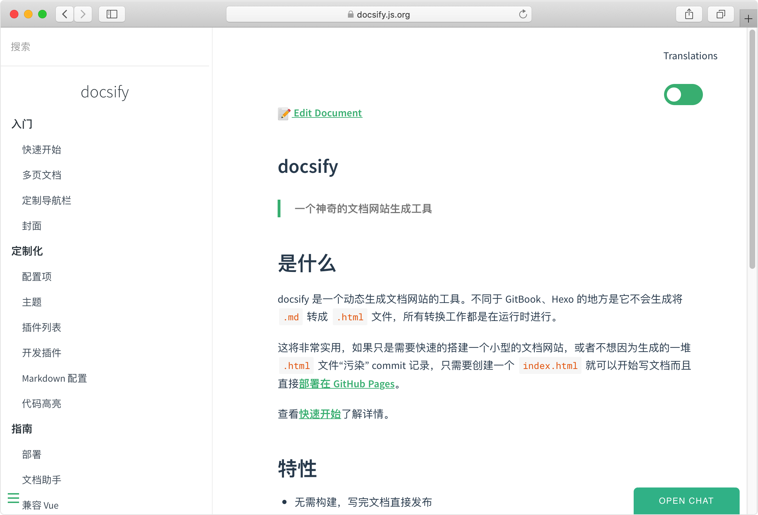The width and height of the screenshot is (758, 515).
Task: Open Markdown 配置 sidebar entry
Action: tap(54, 378)
